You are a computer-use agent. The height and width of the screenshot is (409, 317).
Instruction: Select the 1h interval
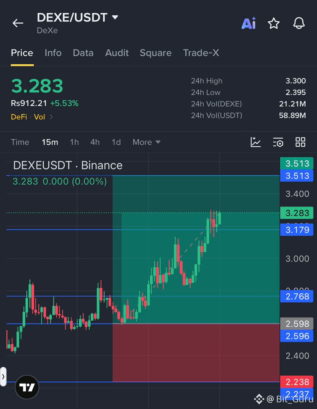[74, 142]
